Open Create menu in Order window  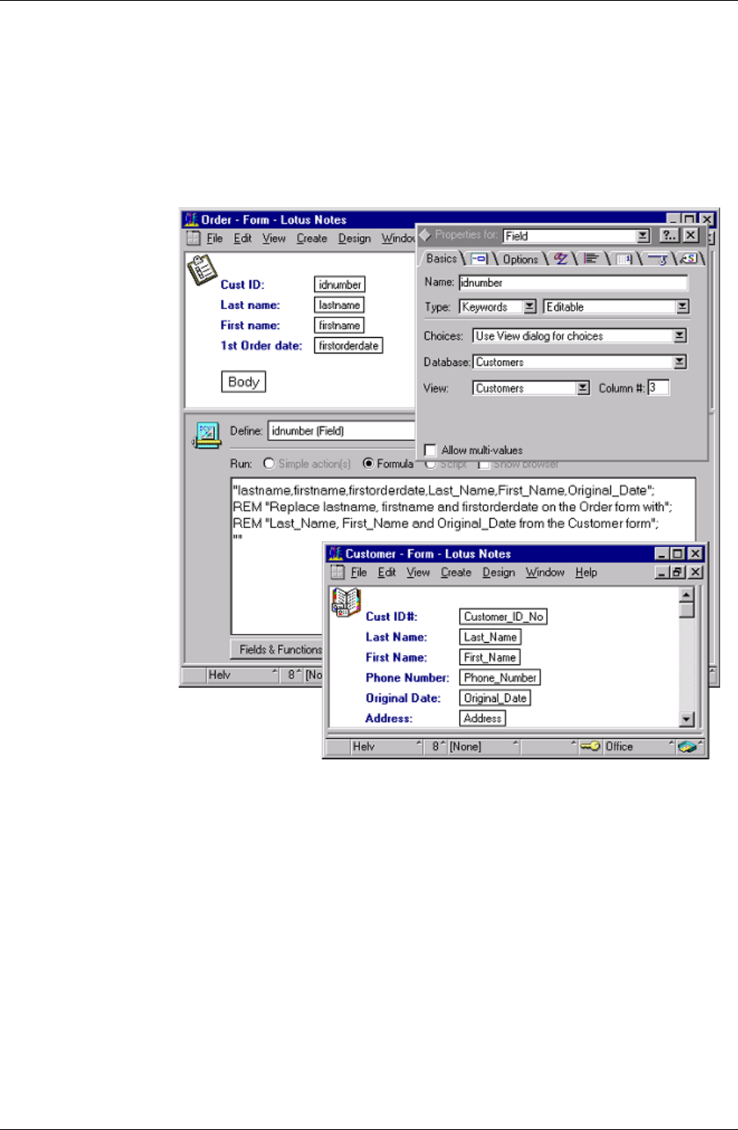pyautogui.click(x=312, y=239)
